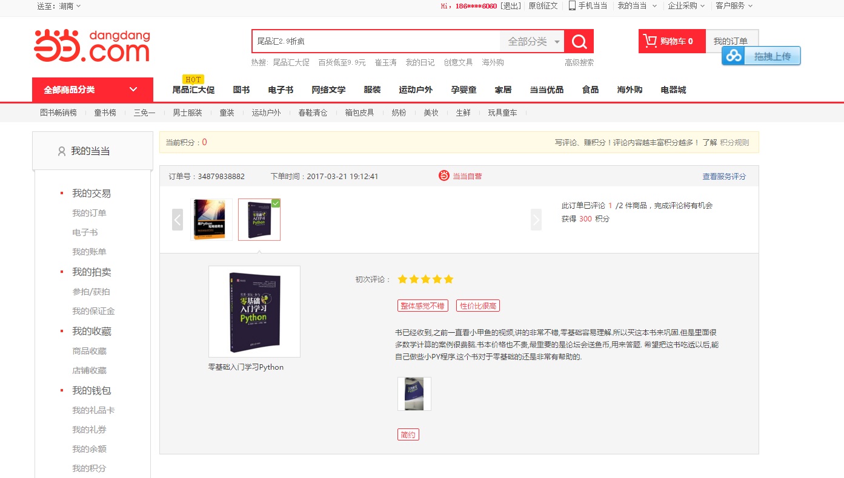Open the 海外购 nav tab
This screenshot has height=478, width=844.
point(630,90)
